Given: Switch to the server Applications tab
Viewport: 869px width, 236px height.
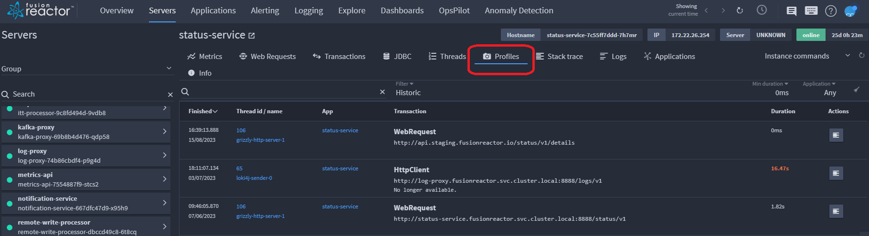Looking at the screenshot, I should [669, 56].
